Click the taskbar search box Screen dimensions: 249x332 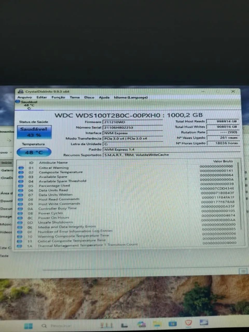click(60, 326)
